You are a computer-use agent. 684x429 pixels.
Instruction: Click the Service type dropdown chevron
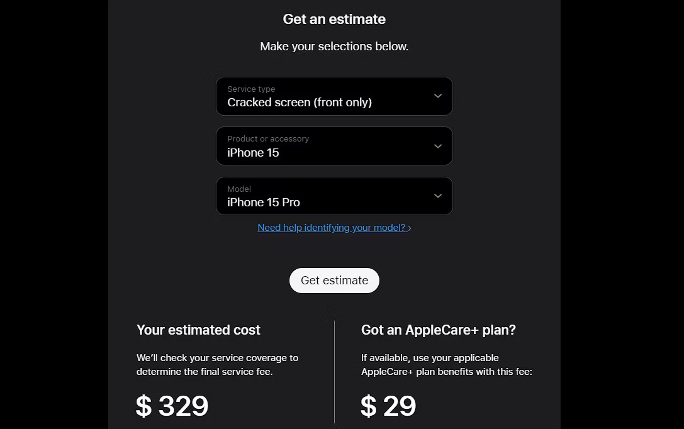[438, 96]
